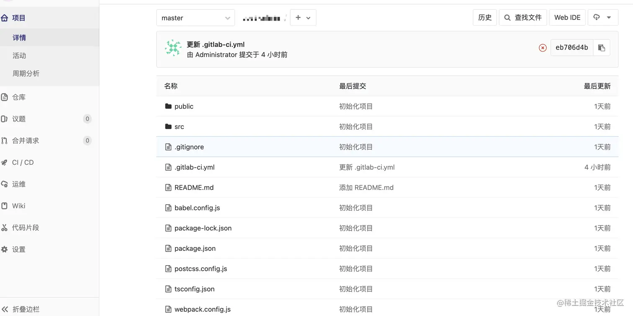Open the master branch dropdown
The height and width of the screenshot is (316, 633).
pyautogui.click(x=196, y=18)
